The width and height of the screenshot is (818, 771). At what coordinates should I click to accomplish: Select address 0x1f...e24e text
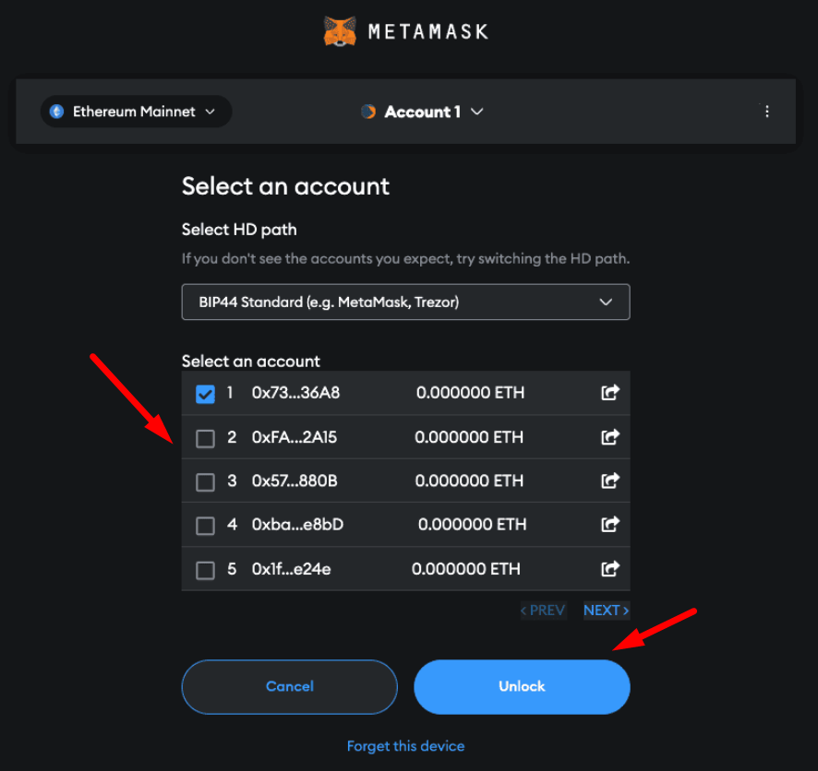[x=292, y=568]
